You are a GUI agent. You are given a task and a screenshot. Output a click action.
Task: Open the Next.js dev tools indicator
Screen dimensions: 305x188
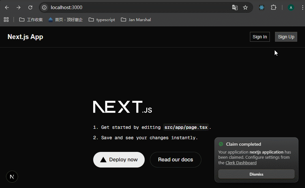(x=12, y=177)
